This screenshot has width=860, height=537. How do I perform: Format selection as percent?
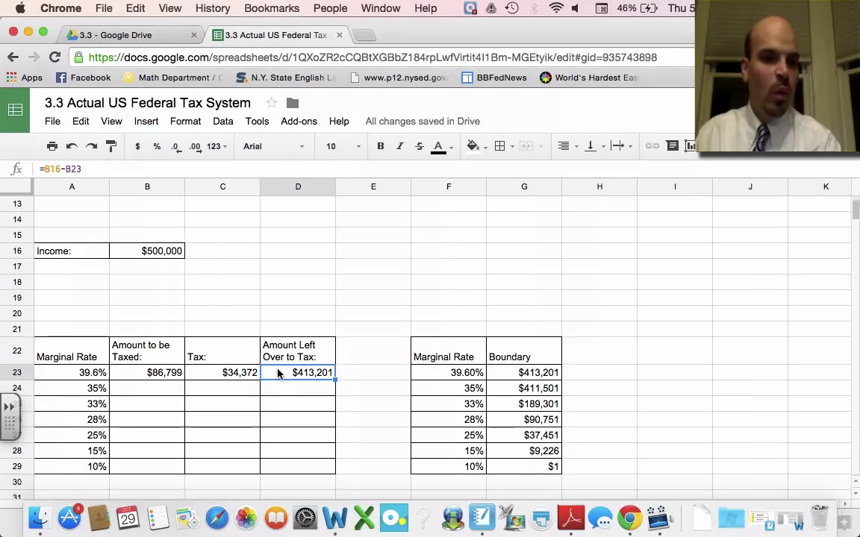click(x=158, y=146)
